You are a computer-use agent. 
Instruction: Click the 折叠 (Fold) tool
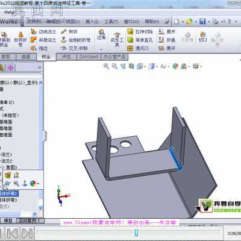pyautogui.click(x=167, y=40)
